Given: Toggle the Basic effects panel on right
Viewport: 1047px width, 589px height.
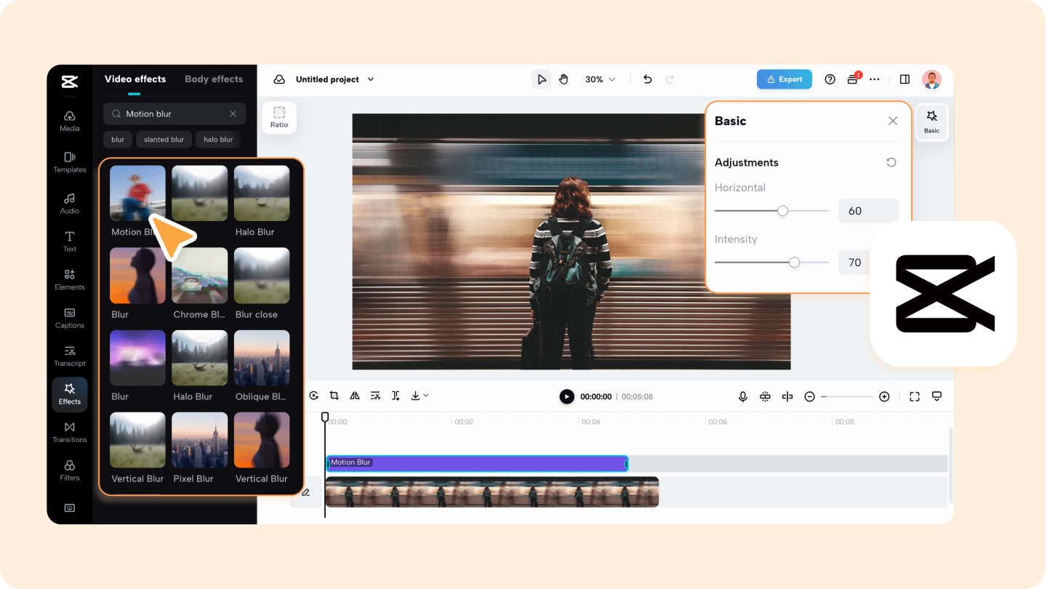Looking at the screenshot, I should click(x=931, y=121).
